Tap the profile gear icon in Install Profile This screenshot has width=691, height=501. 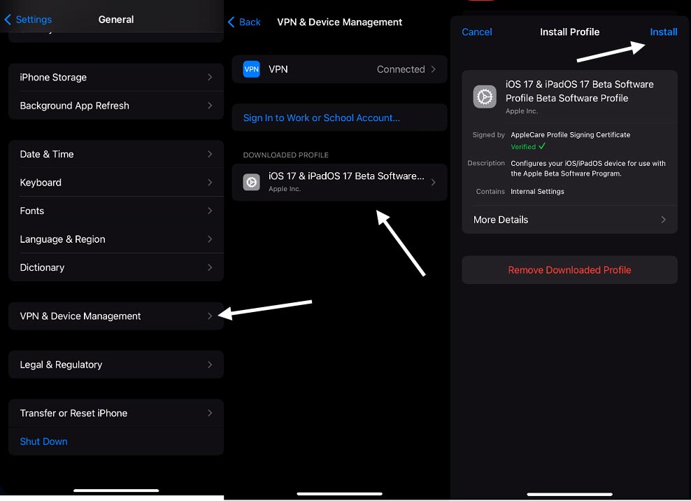coord(484,97)
